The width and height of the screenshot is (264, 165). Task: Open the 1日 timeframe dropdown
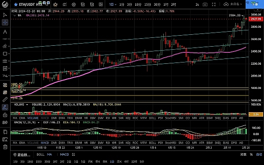pos(113,4)
